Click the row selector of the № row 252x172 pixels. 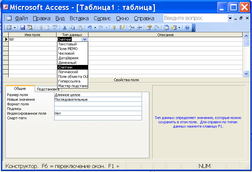click(x=6, y=39)
